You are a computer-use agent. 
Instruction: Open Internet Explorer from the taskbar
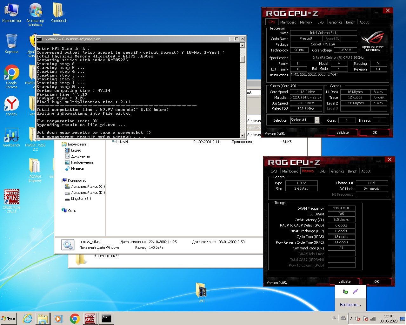tap(28, 318)
